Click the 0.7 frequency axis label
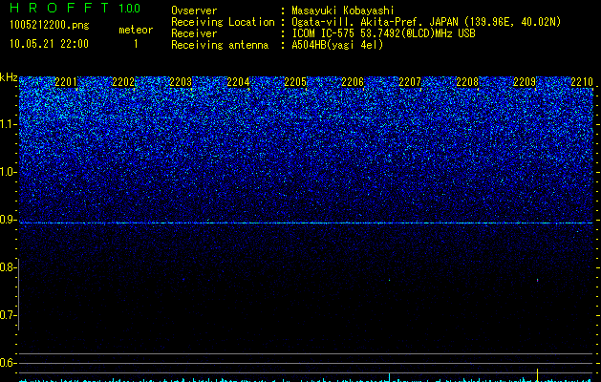This screenshot has width=601, height=382. click(8, 315)
